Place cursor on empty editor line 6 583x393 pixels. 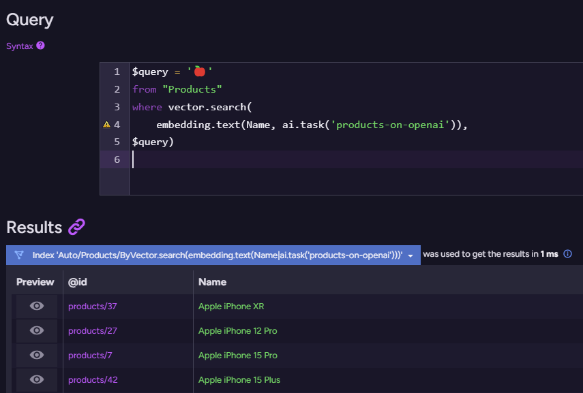tap(273, 159)
